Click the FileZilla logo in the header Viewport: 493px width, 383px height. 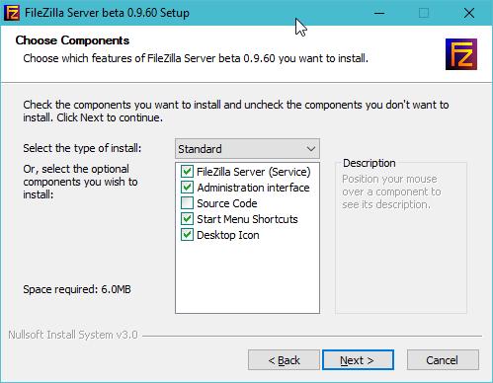click(461, 54)
